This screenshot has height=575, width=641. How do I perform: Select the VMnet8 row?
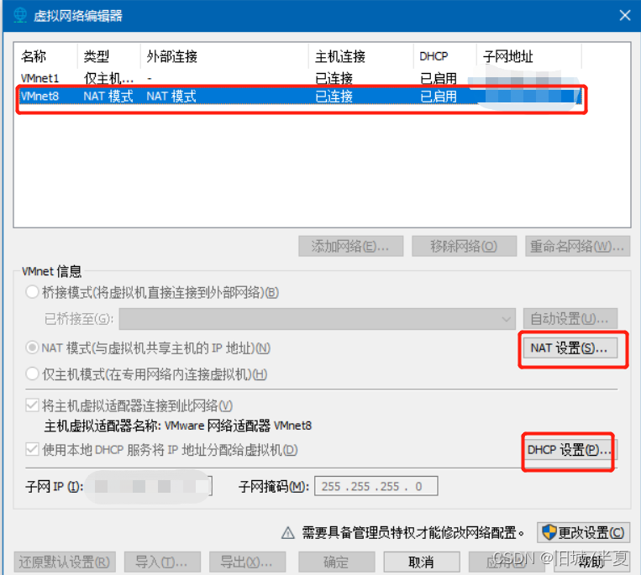click(x=301, y=97)
